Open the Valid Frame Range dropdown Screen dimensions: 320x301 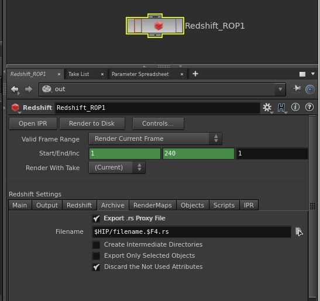pos(155,139)
